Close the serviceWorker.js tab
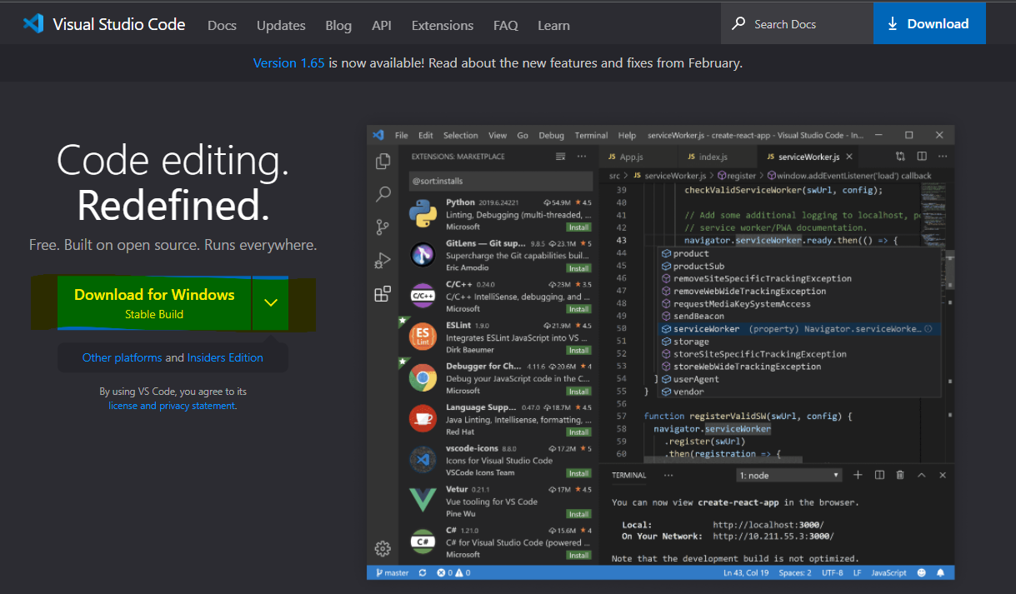 849,157
